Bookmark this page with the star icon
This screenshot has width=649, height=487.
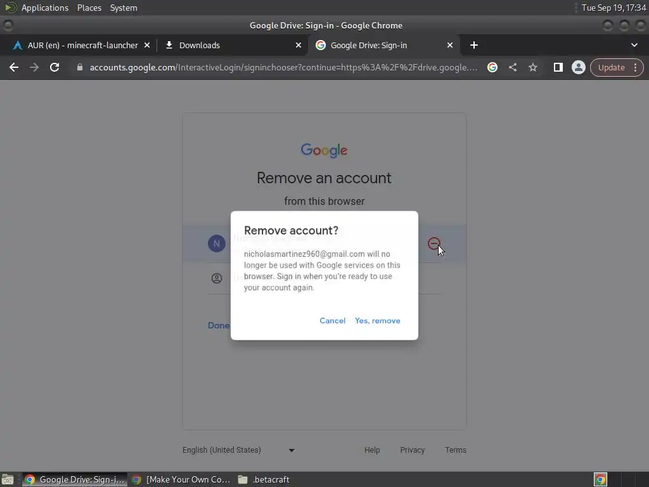tap(532, 67)
